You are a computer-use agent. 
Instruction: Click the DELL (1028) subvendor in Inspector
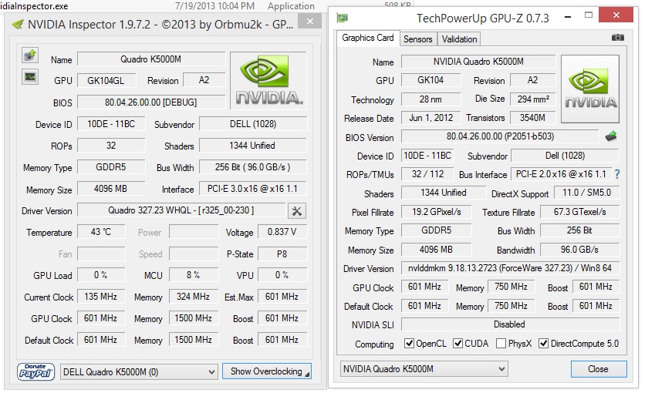click(253, 124)
